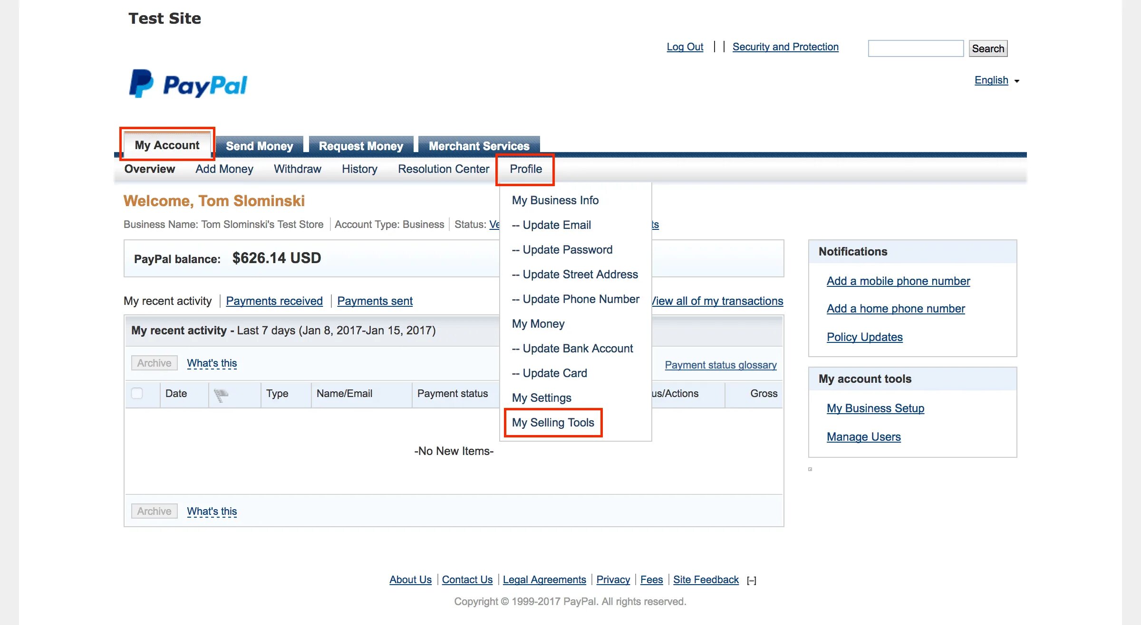Click the top Archive button

click(x=154, y=363)
